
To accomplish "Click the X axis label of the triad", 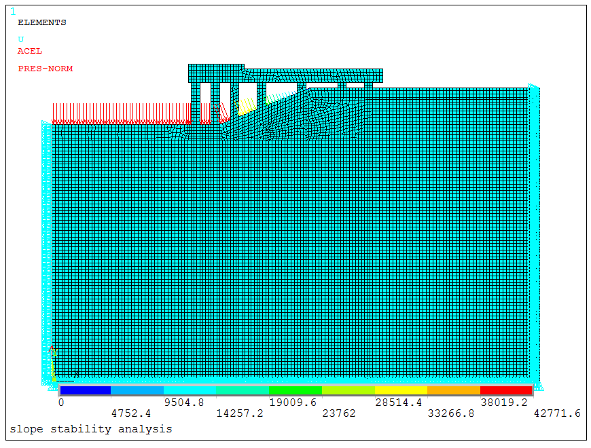I will click(76, 373).
